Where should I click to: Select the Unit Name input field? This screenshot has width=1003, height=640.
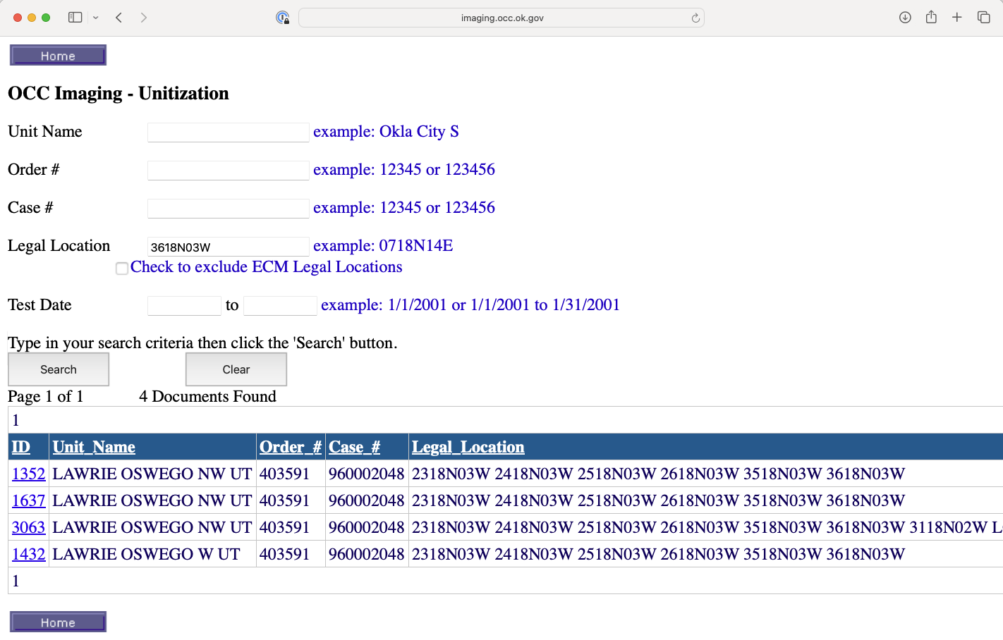228,133
